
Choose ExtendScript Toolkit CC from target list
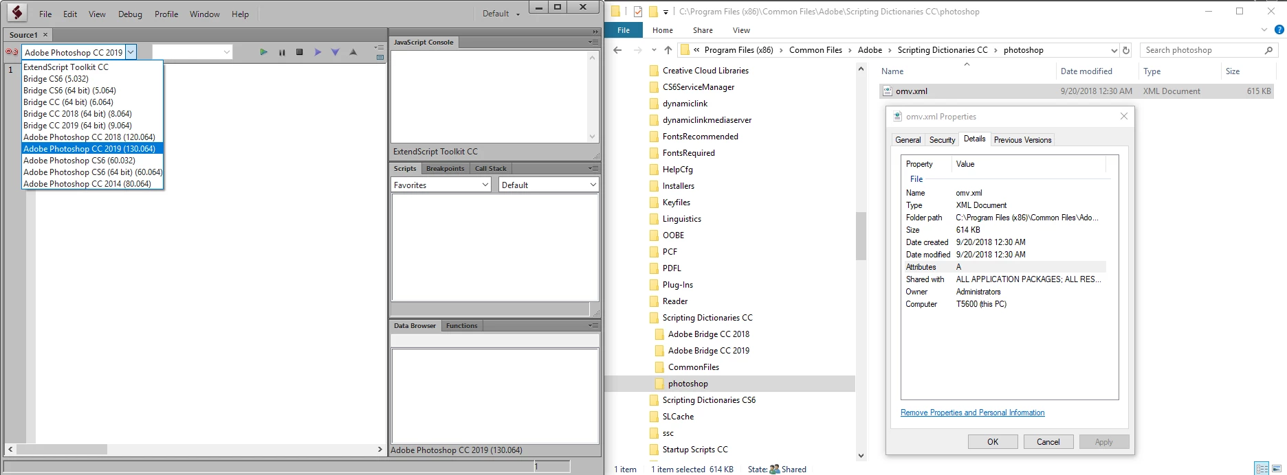coord(92,67)
